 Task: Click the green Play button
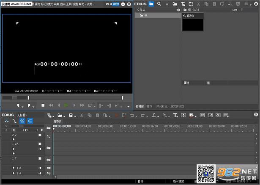[x=66, y=105]
